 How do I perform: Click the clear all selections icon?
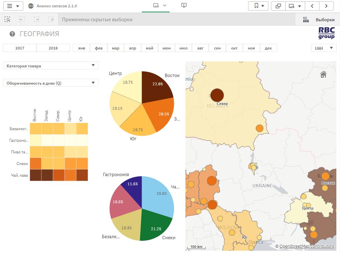(x=51, y=20)
